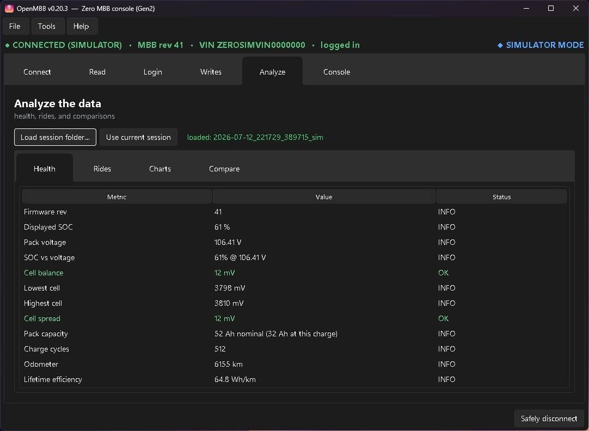589x431 pixels.
Task: Sort by the Metric column header
Action: point(117,197)
